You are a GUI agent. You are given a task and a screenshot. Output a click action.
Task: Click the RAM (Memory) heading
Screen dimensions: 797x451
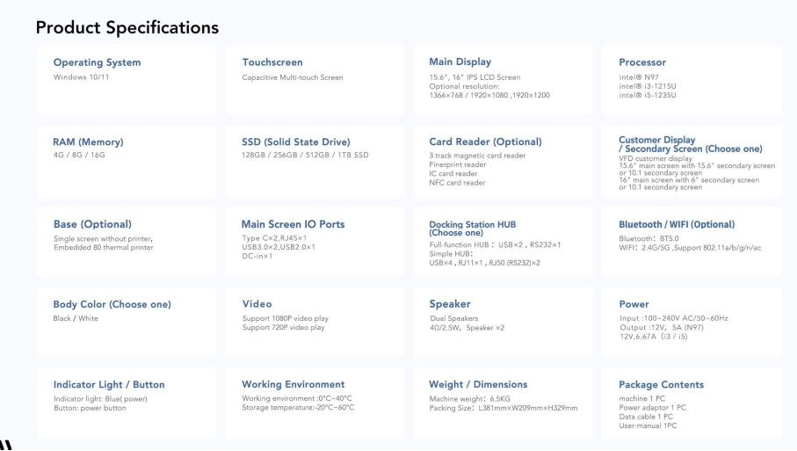tap(88, 142)
